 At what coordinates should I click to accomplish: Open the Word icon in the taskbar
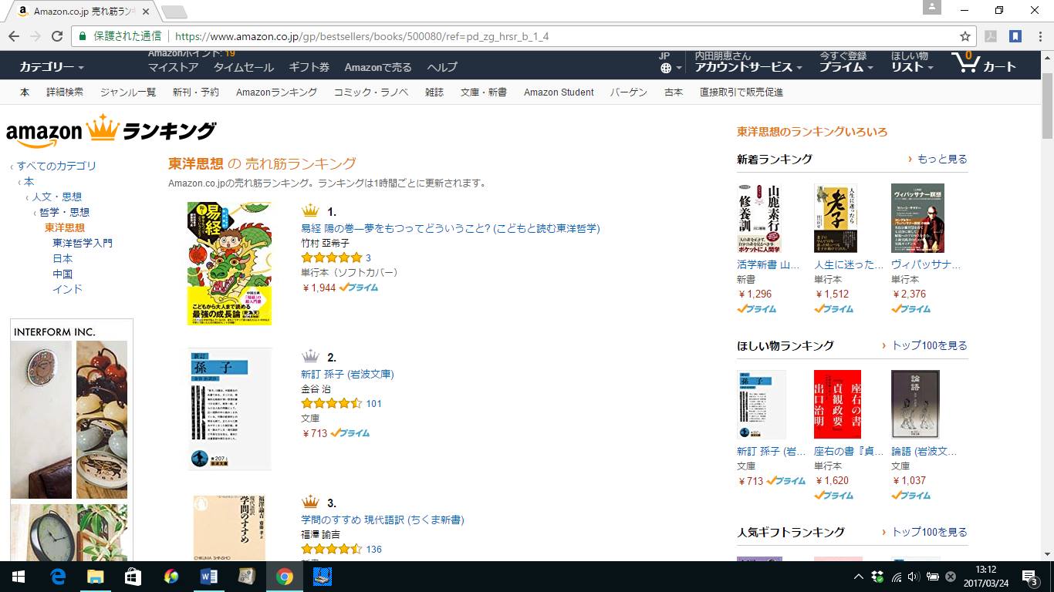[x=209, y=577]
